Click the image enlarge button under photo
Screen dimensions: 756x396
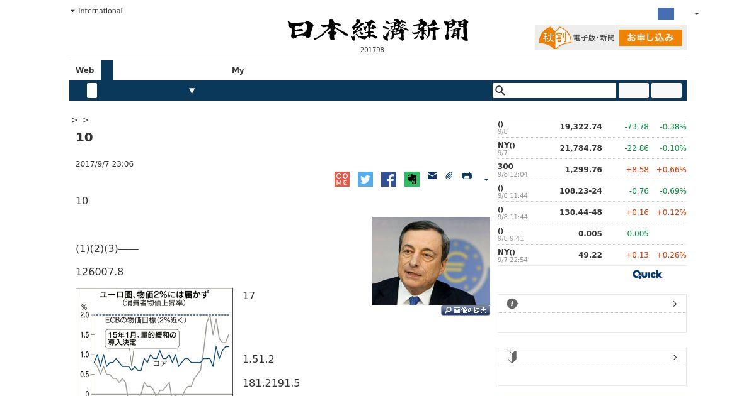[x=466, y=310]
